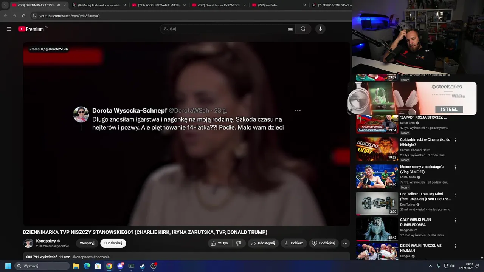The width and height of the screenshot is (484, 272).
Task: Click the Wesprzyj button
Action: pyautogui.click(x=87, y=243)
